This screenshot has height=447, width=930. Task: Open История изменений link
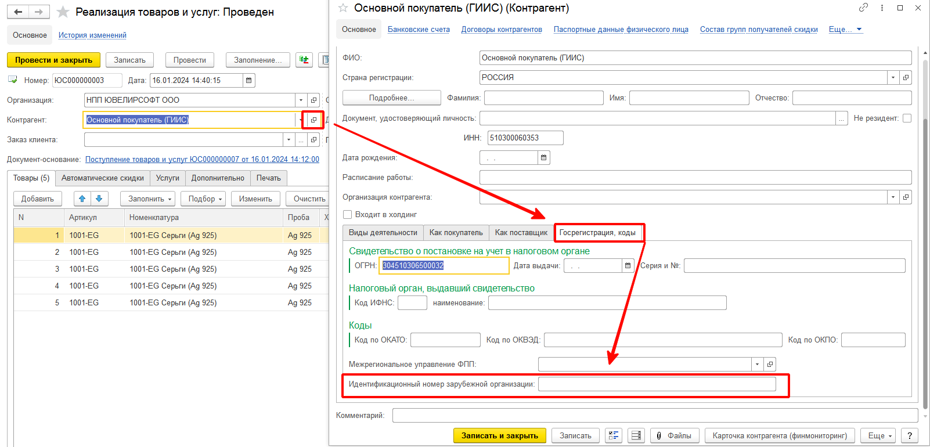pyautogui.click(x=92, y=35)
